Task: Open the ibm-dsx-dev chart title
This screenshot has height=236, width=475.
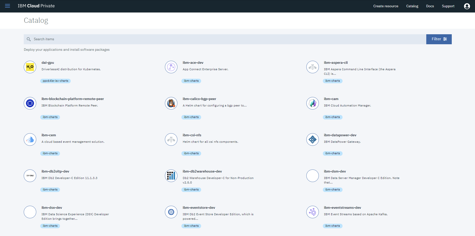Action: pyautogui.click(x=52, y=208)
